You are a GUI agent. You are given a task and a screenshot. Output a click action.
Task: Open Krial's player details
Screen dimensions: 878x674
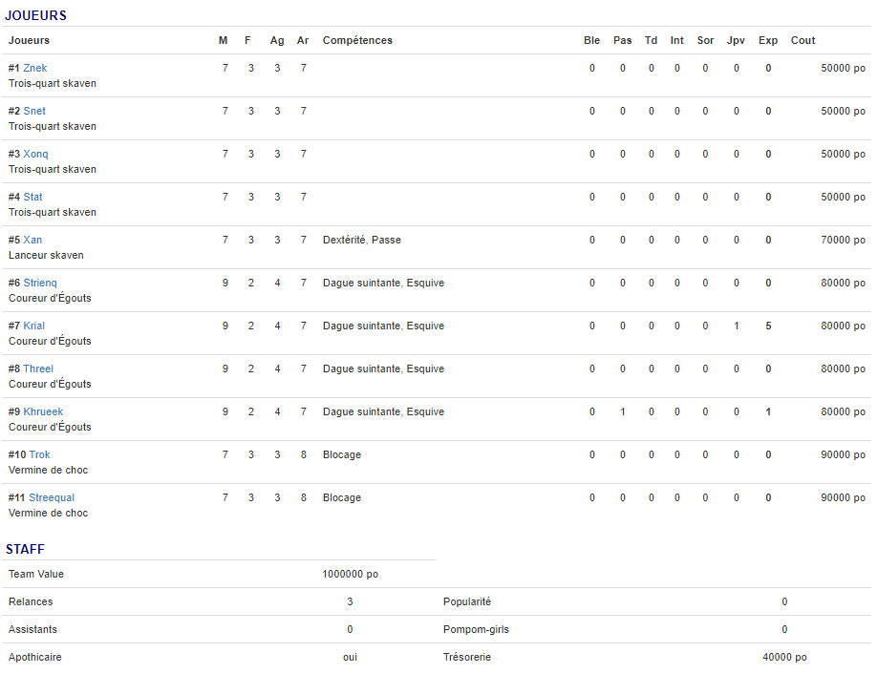pyautogui.click(x=34, y=326)
